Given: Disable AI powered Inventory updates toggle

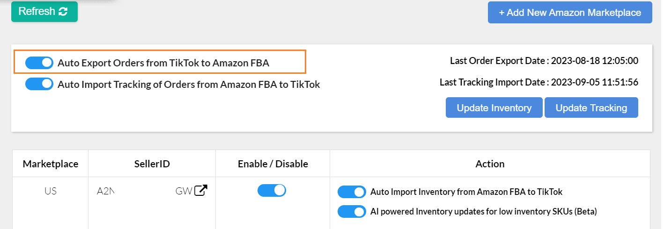Looking at the screenshot, I should click(x=351, y=211).
